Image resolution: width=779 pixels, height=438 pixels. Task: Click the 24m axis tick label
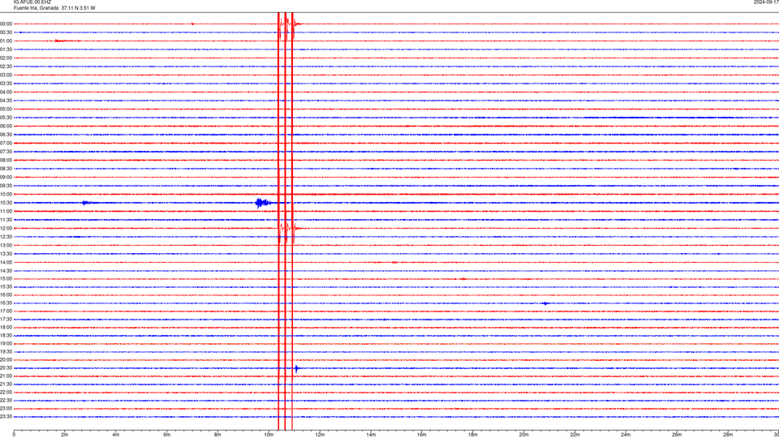point(626,435)
